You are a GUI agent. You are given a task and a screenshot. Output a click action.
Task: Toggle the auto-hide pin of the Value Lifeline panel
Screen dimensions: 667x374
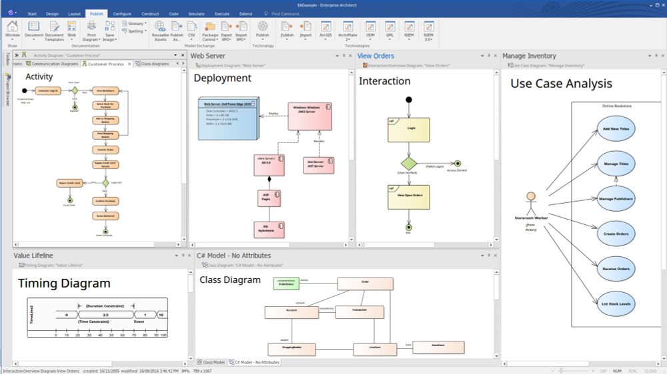click(183, 256)
